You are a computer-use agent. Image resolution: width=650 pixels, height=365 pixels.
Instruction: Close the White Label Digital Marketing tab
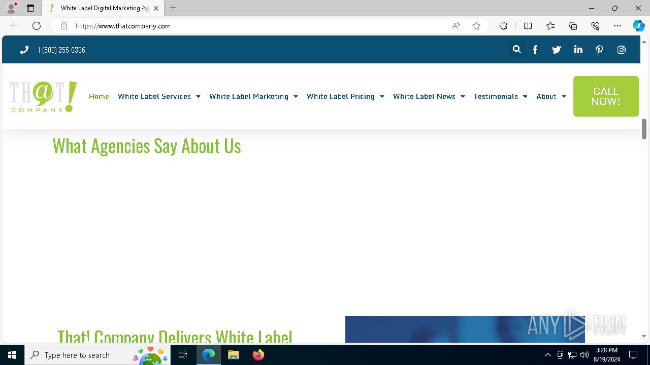pos(156,8)
